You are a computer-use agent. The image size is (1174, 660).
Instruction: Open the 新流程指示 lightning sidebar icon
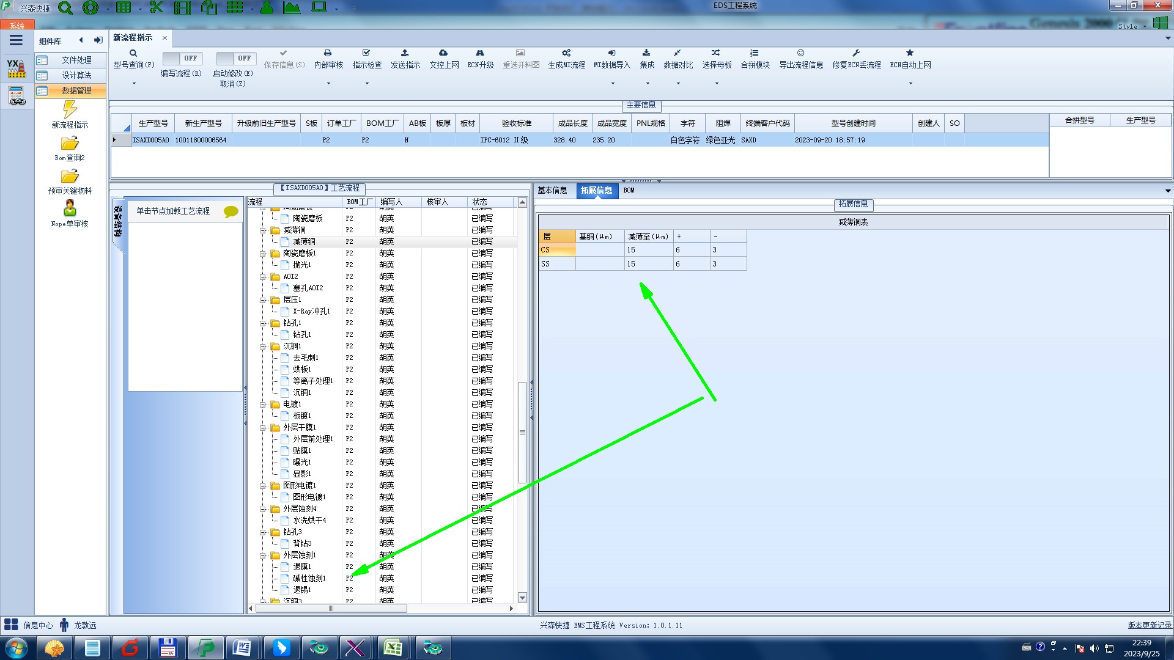(70, 110)
